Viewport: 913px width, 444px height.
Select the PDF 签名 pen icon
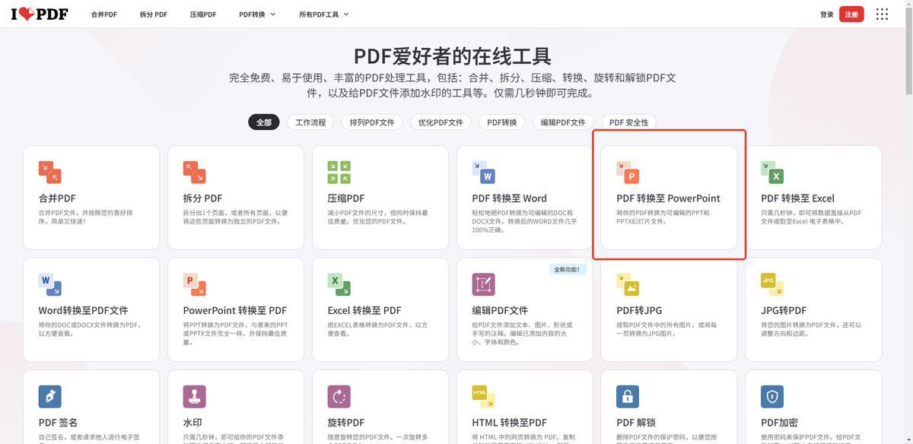pyautogui.click(x=49, y=396)
